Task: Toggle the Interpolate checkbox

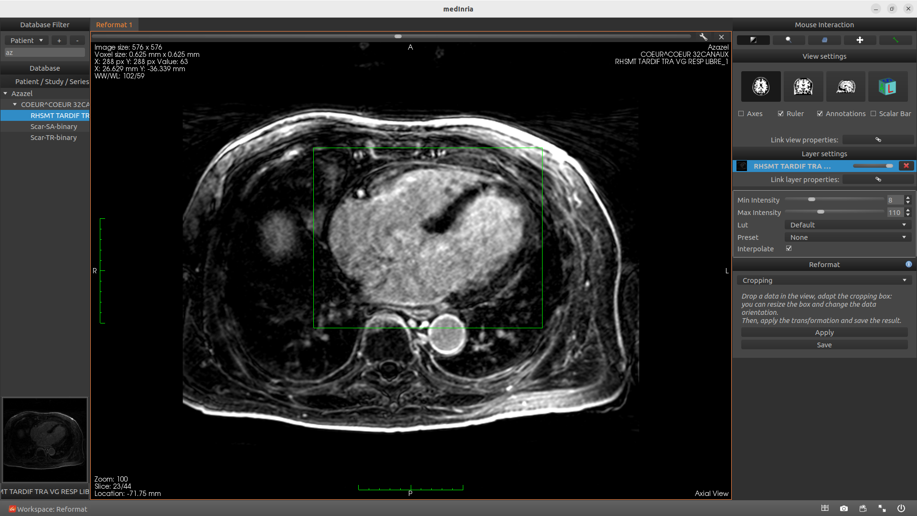Action: point(789,248)
